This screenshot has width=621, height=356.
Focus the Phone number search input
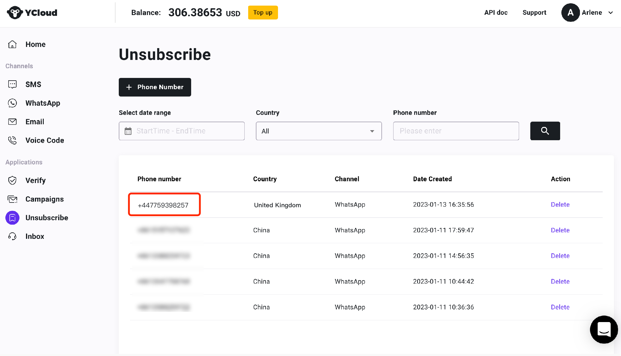point(456,131)
